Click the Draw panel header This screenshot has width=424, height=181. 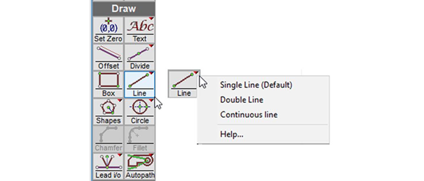[x=123, y=8]
